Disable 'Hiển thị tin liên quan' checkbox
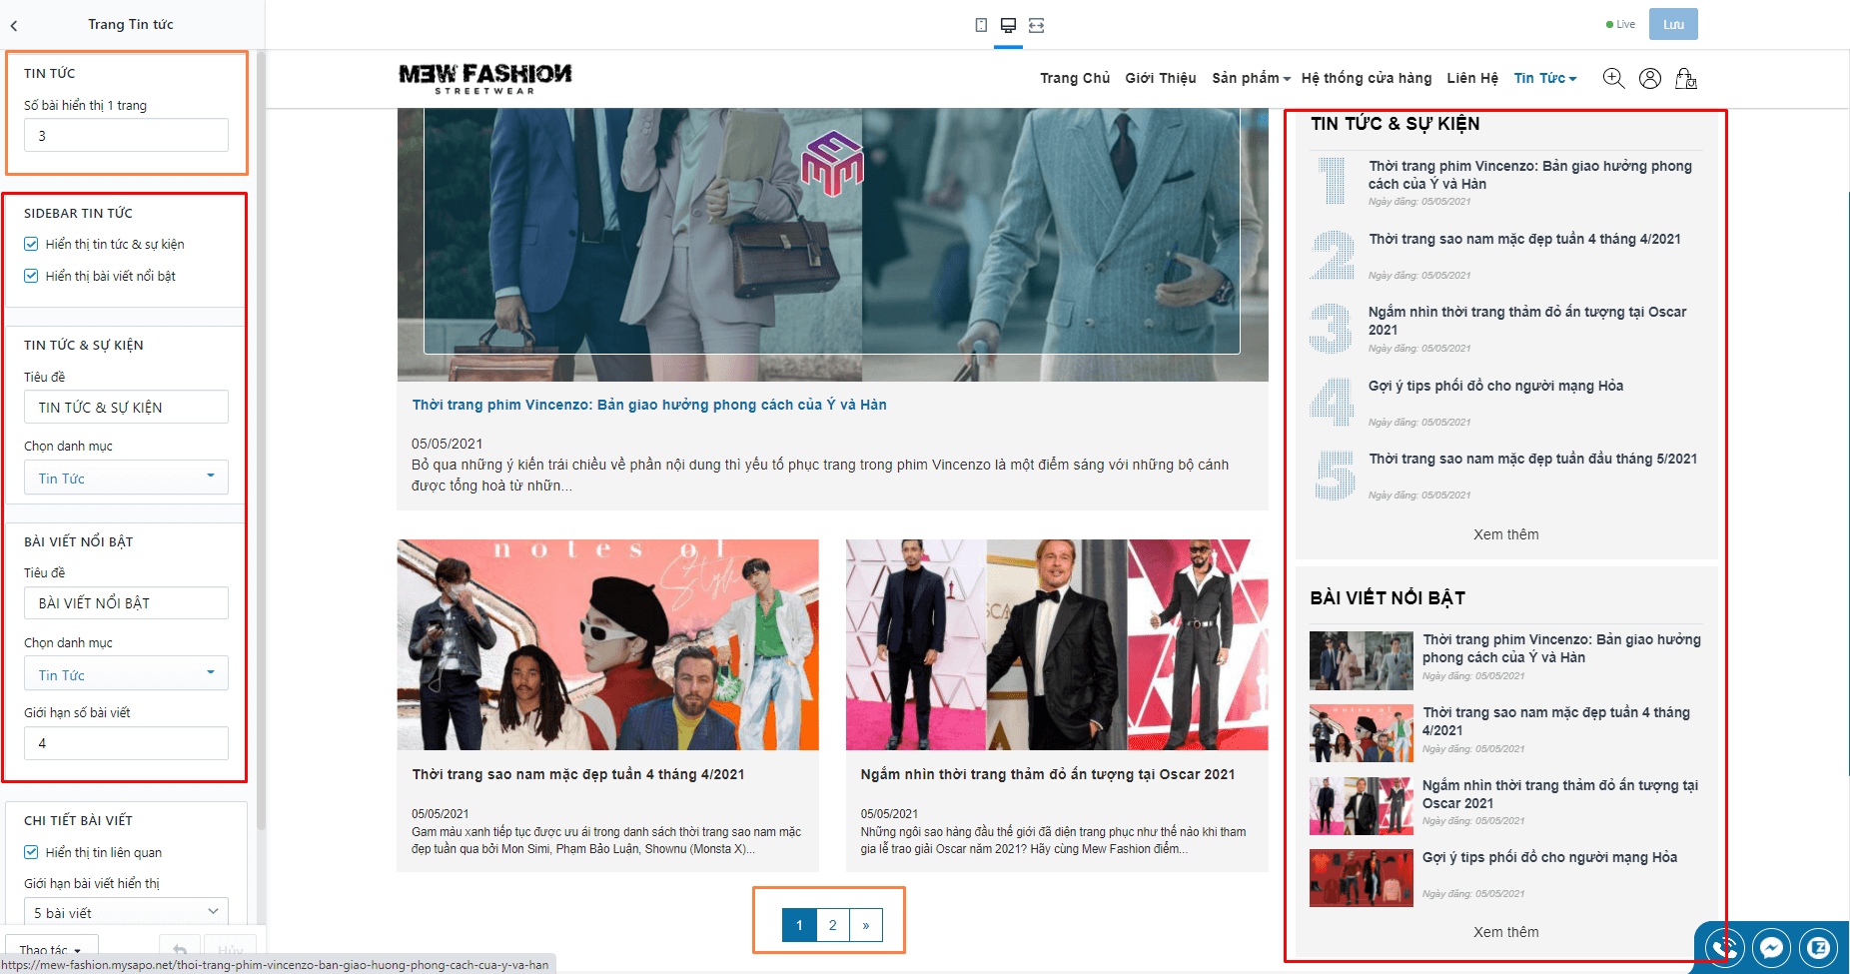 click(31, 852)
